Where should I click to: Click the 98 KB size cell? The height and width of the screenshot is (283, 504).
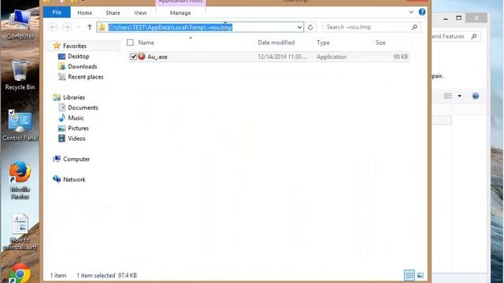(400, 57)
